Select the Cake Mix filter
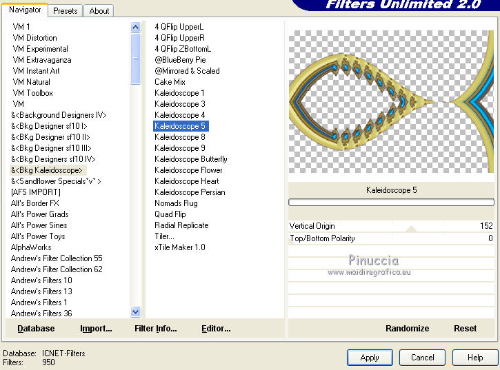This screenshot has height=370, width=500. click(170, 82)
